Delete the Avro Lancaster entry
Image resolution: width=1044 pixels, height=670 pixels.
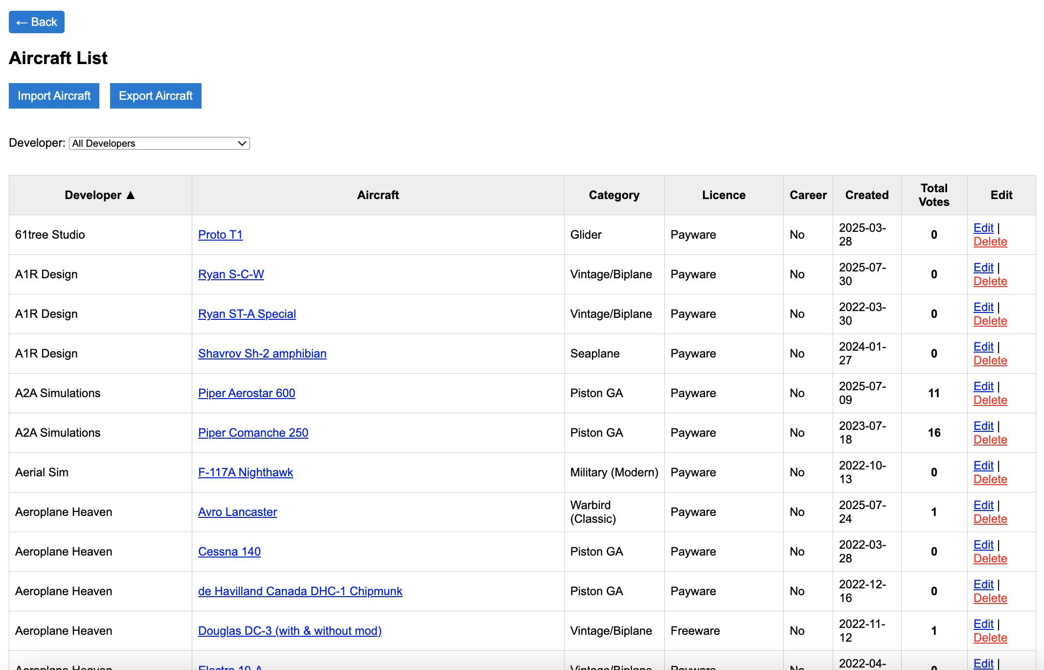990,519
